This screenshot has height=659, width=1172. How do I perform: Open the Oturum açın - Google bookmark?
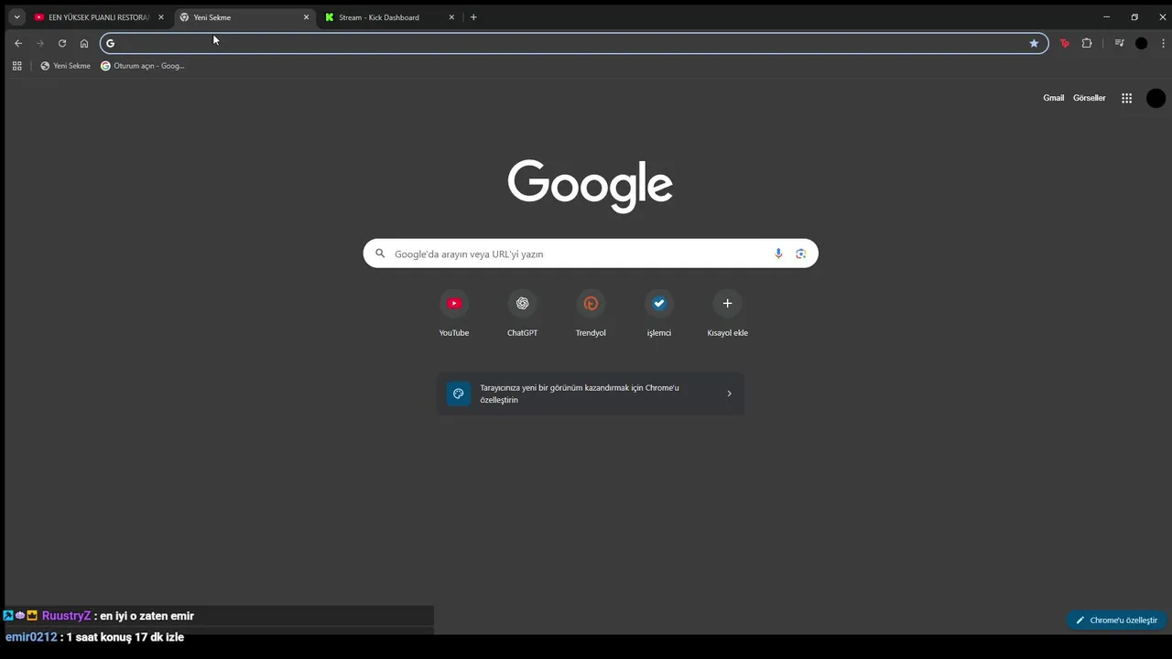click(x=143, y=66)
